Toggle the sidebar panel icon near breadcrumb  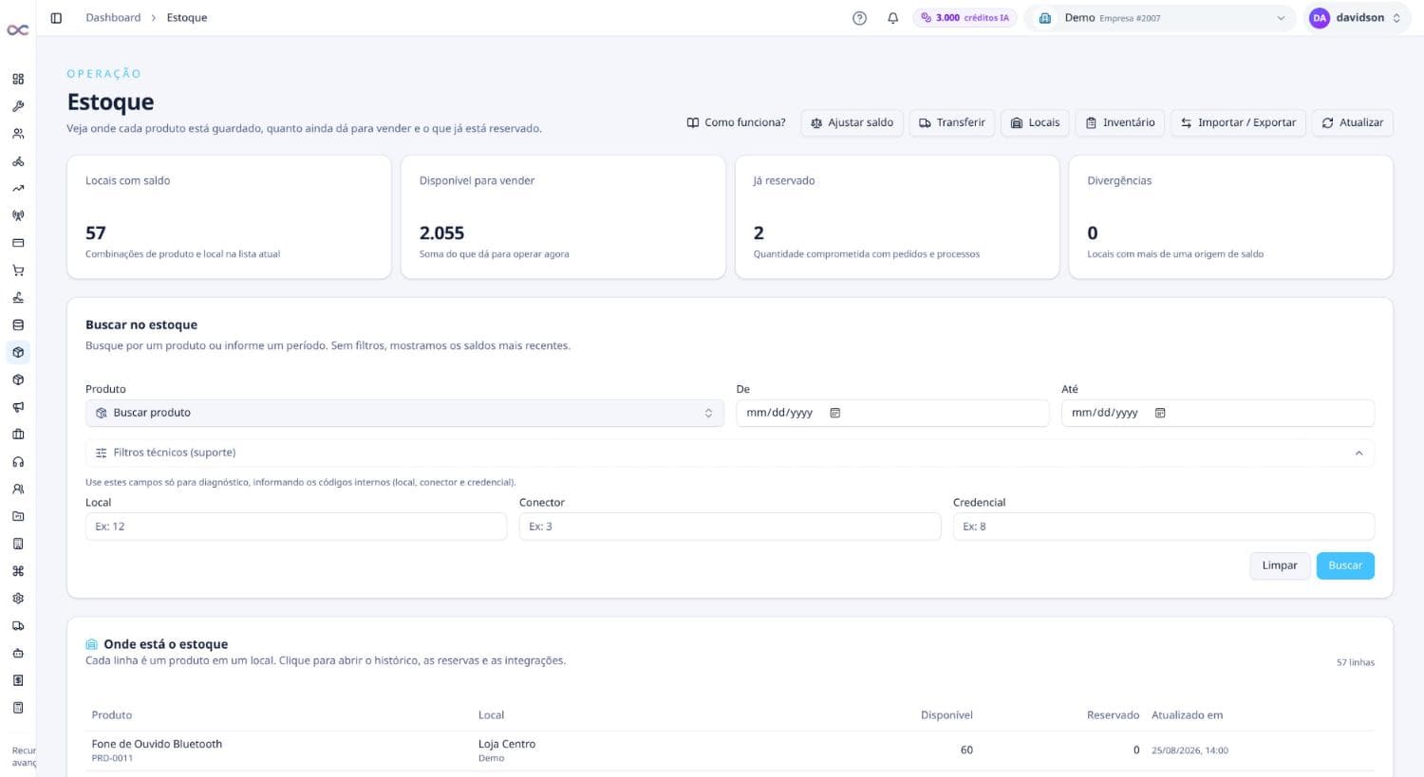click(x=56, y=18)
